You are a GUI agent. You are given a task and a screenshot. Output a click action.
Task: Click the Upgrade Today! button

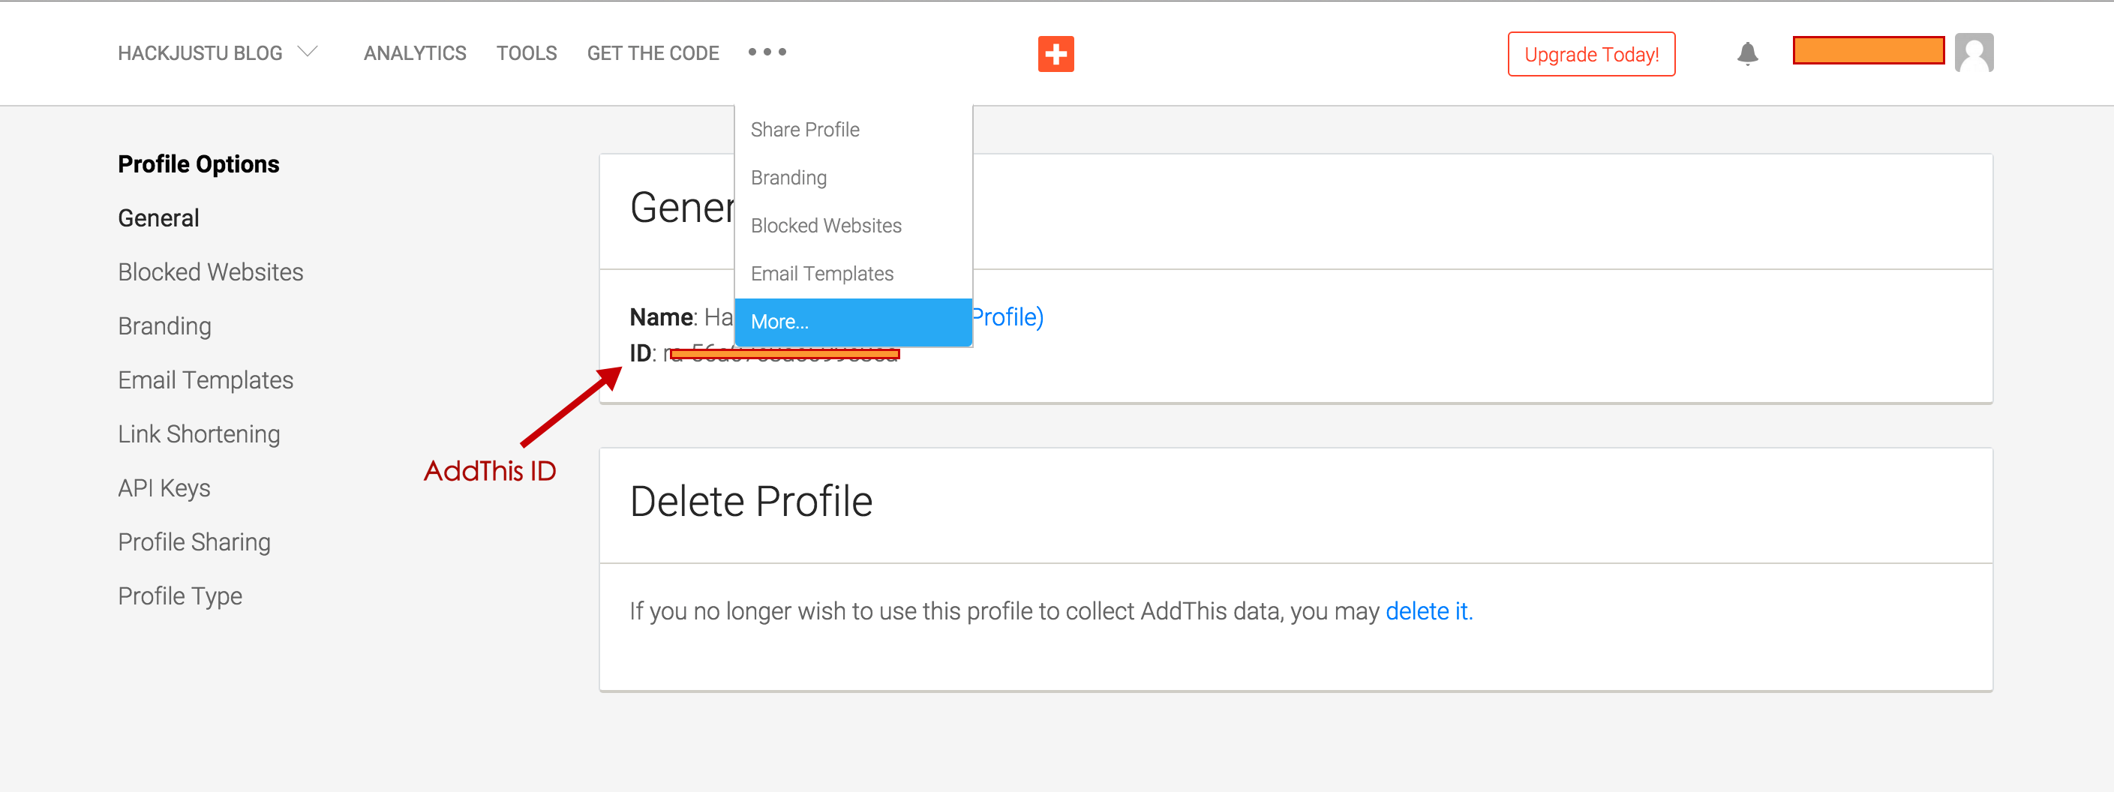(x=1590, y=54)
